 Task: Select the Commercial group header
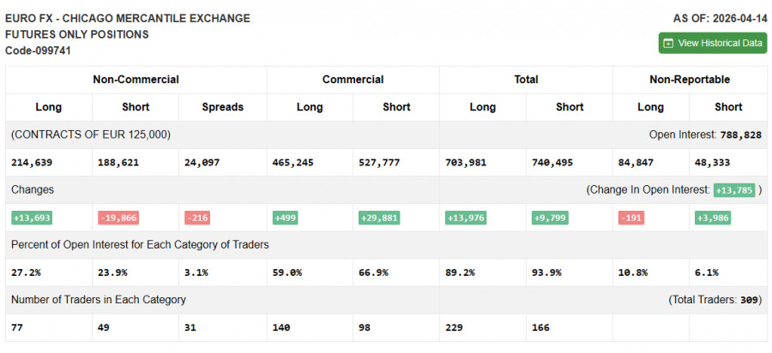[353, 80]
